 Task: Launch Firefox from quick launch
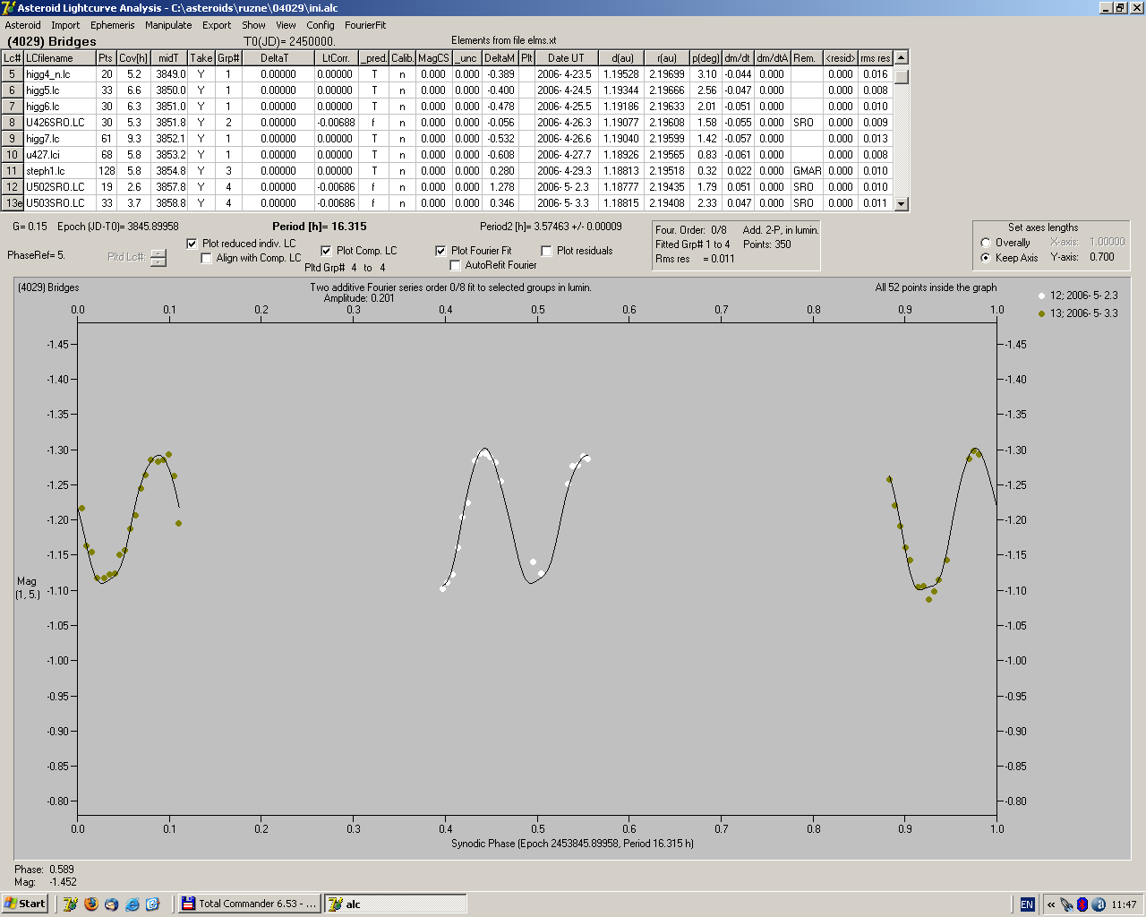(90, 904)
